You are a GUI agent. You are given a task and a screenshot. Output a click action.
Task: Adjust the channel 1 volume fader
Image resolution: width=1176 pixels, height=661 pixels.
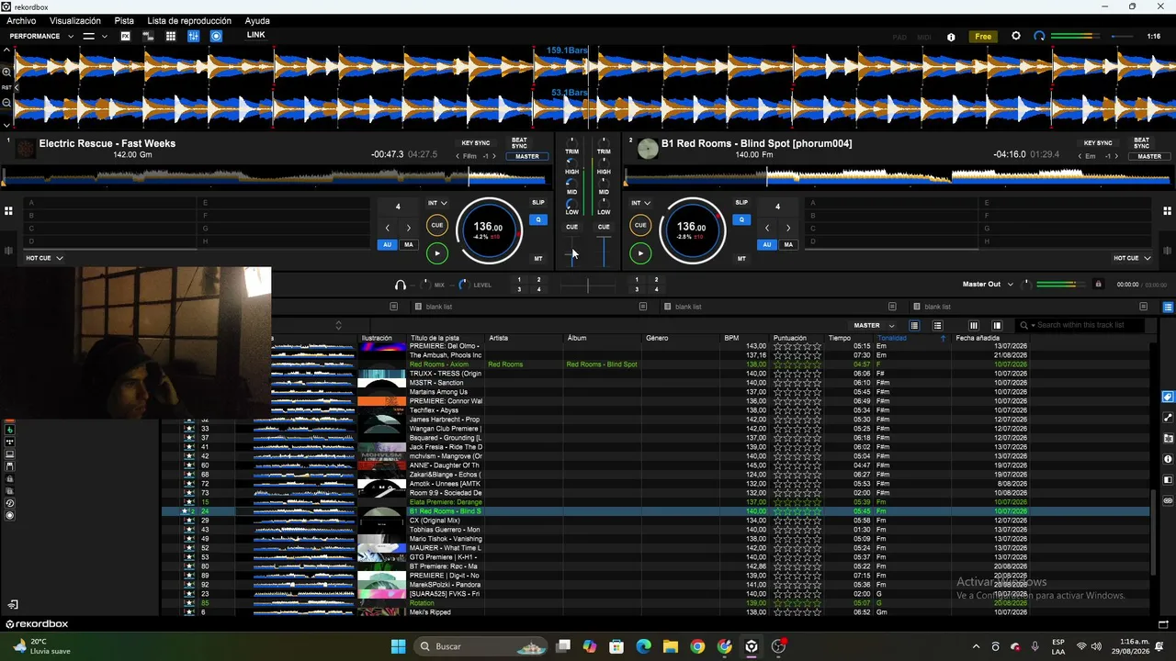(572, 253)
